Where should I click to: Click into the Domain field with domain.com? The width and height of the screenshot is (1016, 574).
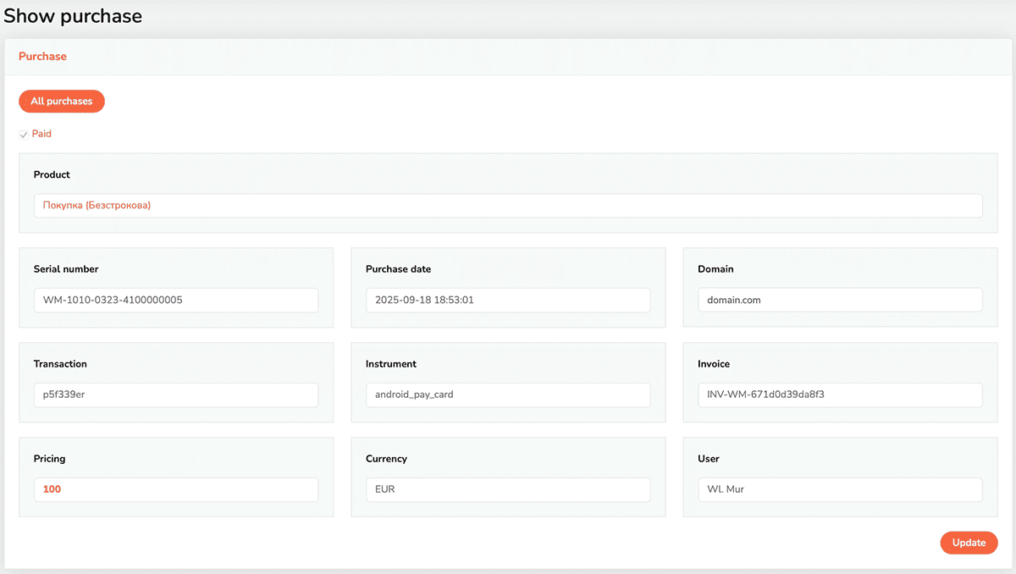coord(840,300)
